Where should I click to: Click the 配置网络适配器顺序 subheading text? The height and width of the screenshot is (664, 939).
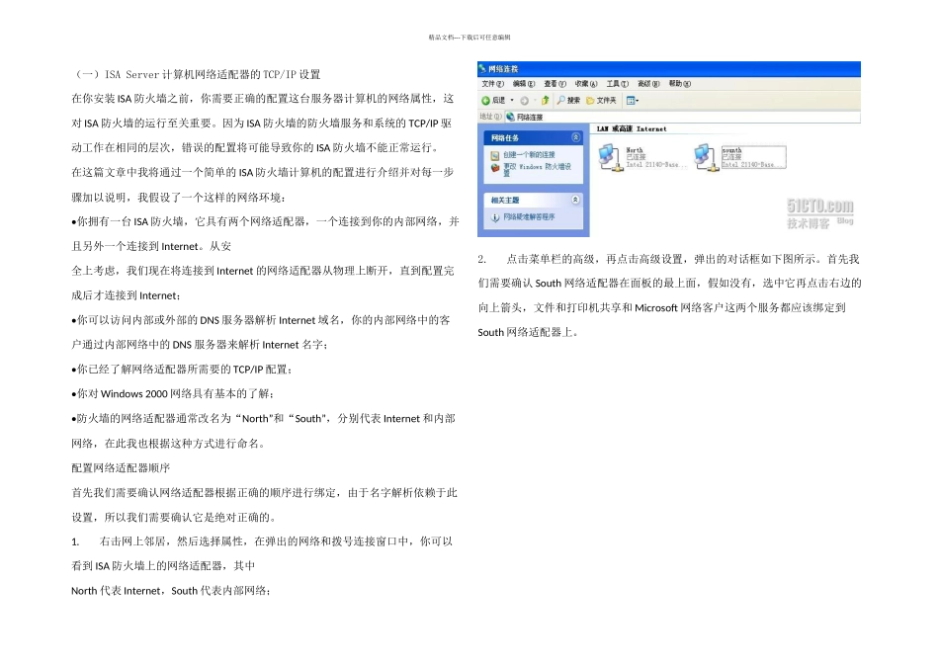point(121,468)
